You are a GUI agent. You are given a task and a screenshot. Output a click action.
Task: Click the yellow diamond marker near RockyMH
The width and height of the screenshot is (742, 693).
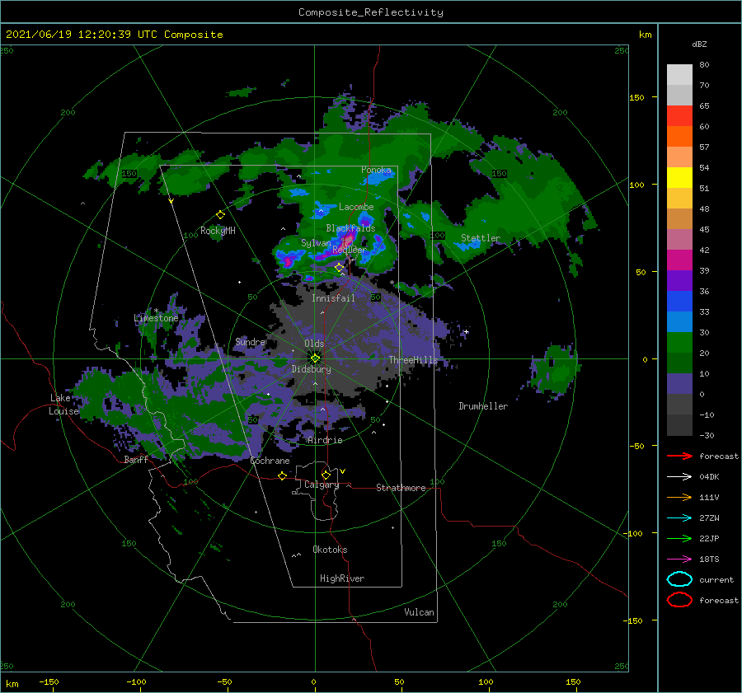220,215
